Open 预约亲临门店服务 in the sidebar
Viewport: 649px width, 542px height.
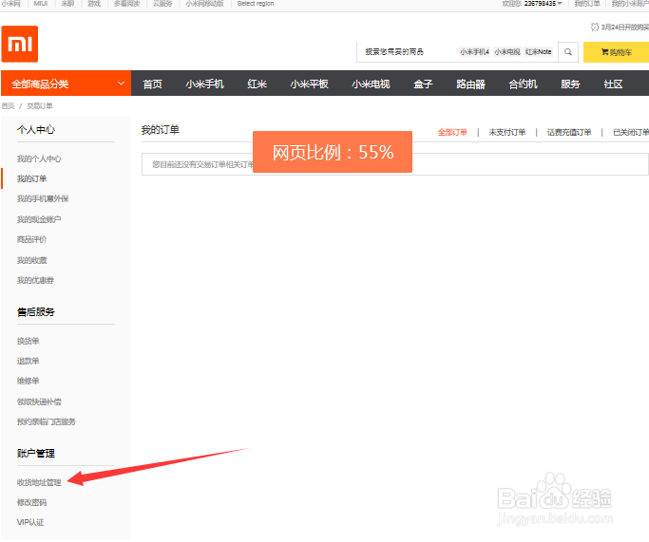coord(46,421)
